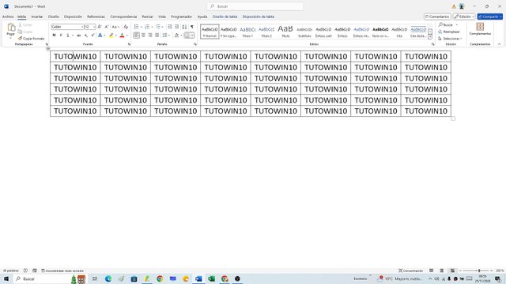
Task: Apply Título 1 style
Action: (247, 32)
